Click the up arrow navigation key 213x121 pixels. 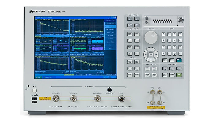click(x=151, y=50)
